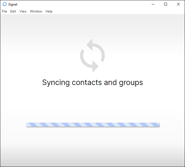Viewport: 185px width, 167px height.
Task: Click the gray sync arrows icon
Action: 92,55
